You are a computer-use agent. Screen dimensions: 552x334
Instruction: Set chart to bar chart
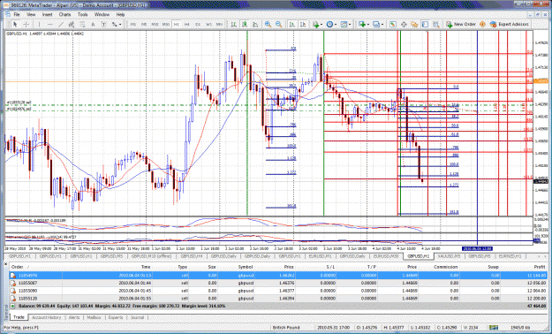coord(233,25)
